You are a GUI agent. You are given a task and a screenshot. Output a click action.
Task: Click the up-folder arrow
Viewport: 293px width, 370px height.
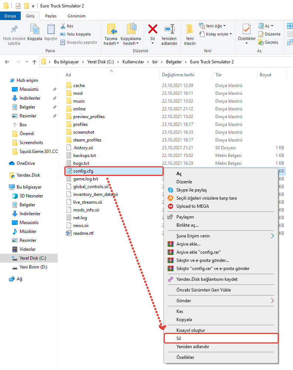click(34, 62)
